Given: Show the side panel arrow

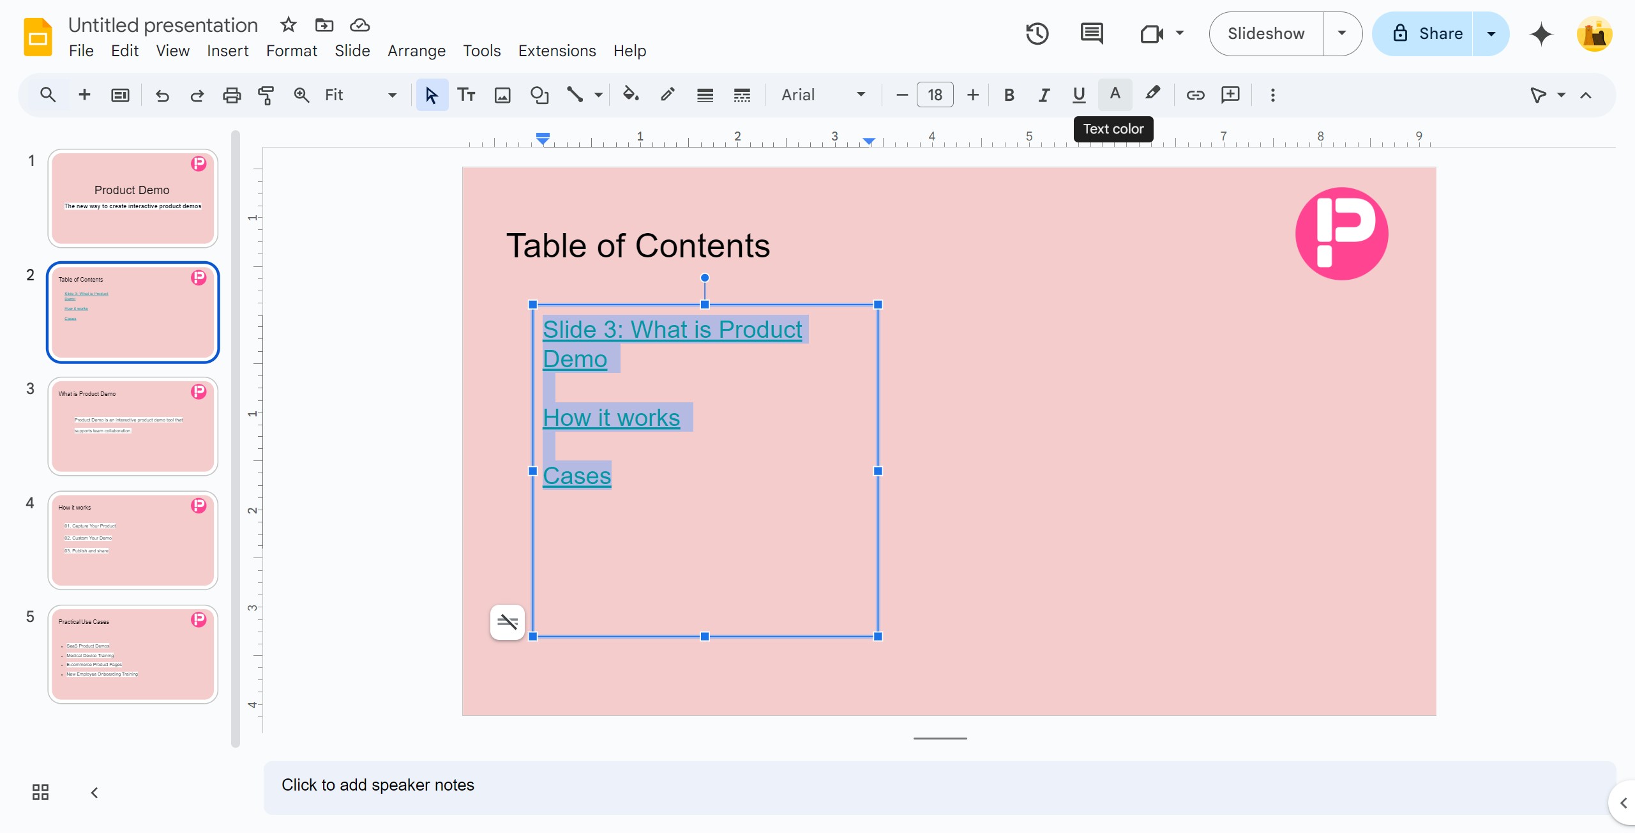Looking at the screenshot, I should pos(1624,803).
